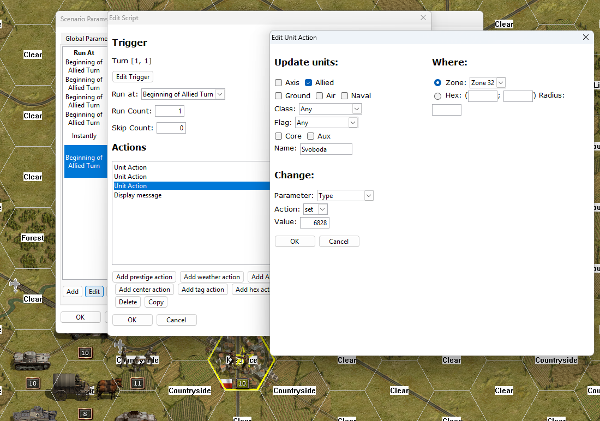Screen dimensions: 600x421
Task: Close the Edit Script window
Action: 423,17
